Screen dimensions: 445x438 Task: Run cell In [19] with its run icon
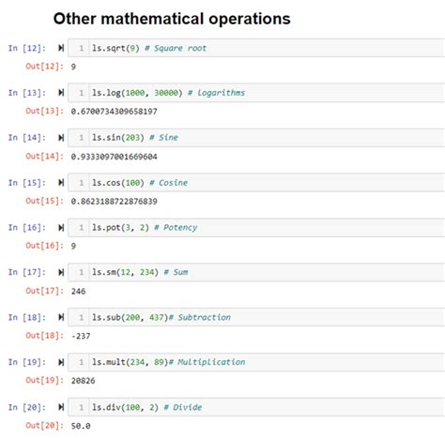pos(61,362)
